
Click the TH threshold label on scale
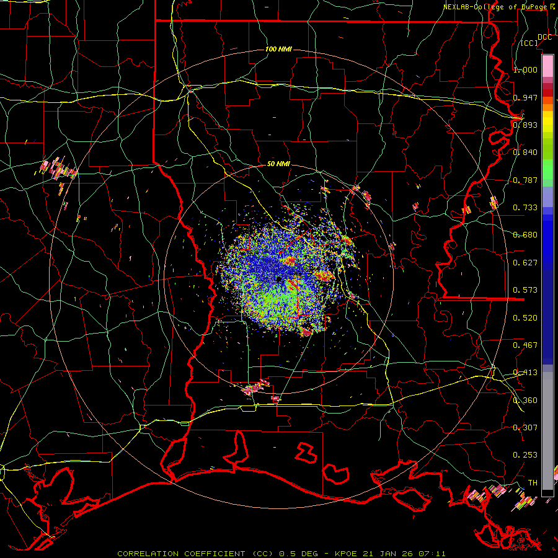coord(533,483)
